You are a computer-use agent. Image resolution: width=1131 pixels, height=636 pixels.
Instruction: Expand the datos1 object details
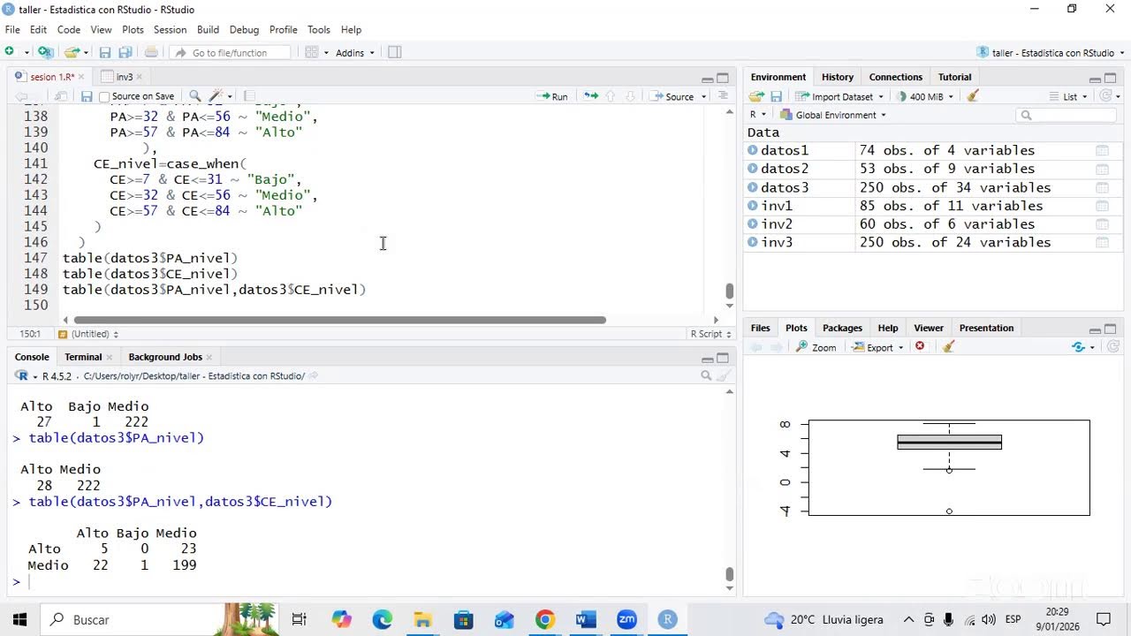click(x=753, y=150)
